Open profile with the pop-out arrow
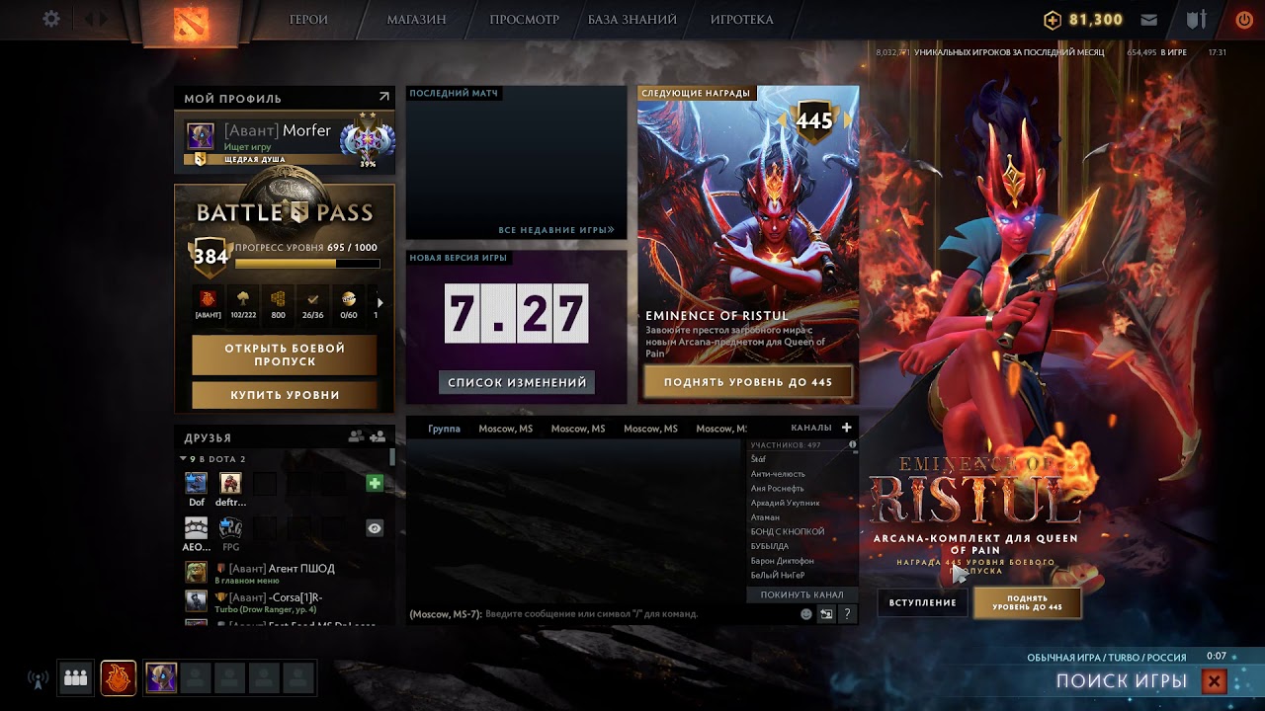Viewport: 1265px width, 711px height. [384, 97]
